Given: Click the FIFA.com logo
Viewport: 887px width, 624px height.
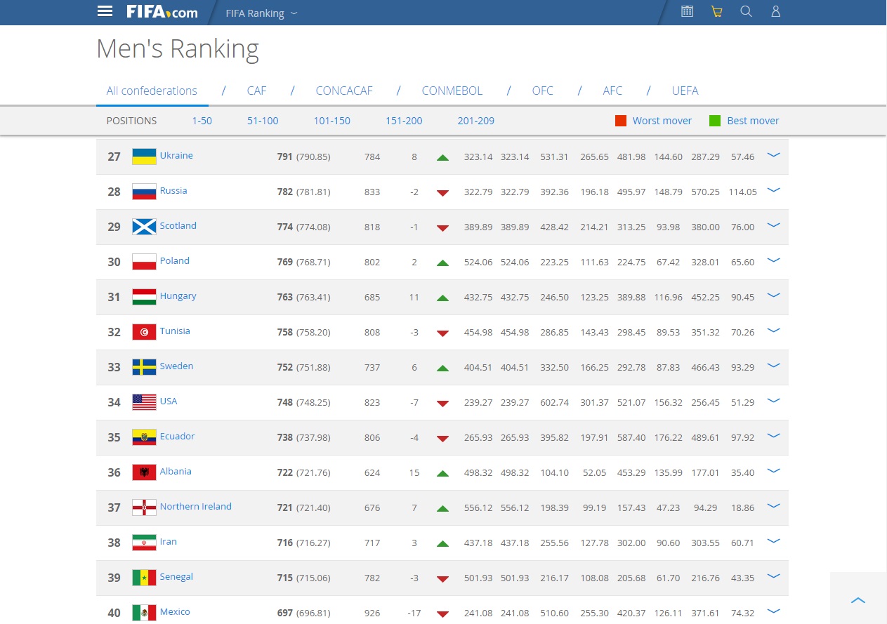Looking at the screenshot, I should coord(162,12).
